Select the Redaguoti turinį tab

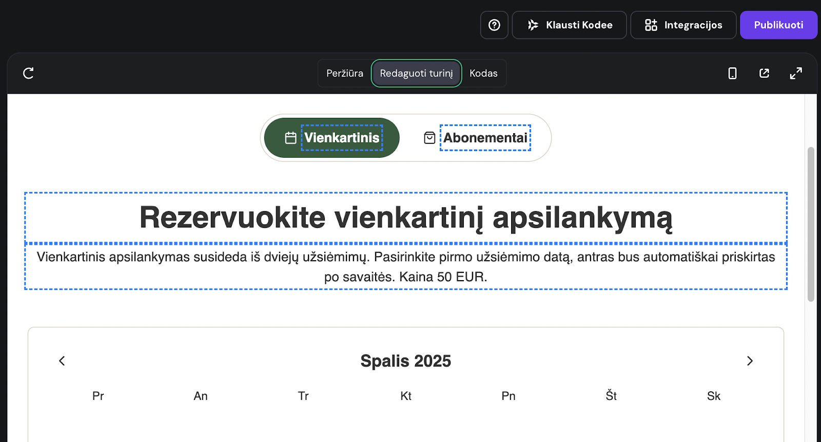[x=416, y=73]
